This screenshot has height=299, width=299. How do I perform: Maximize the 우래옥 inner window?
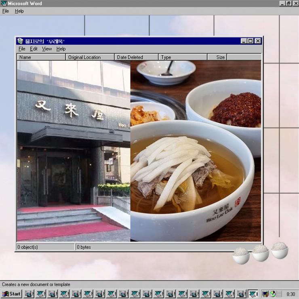(251, 41)
